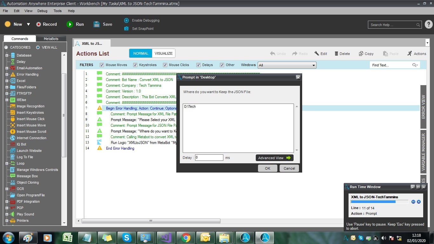
Task: Toggle the Mouse Clicks filter checkbox
Action: (165, 65)
